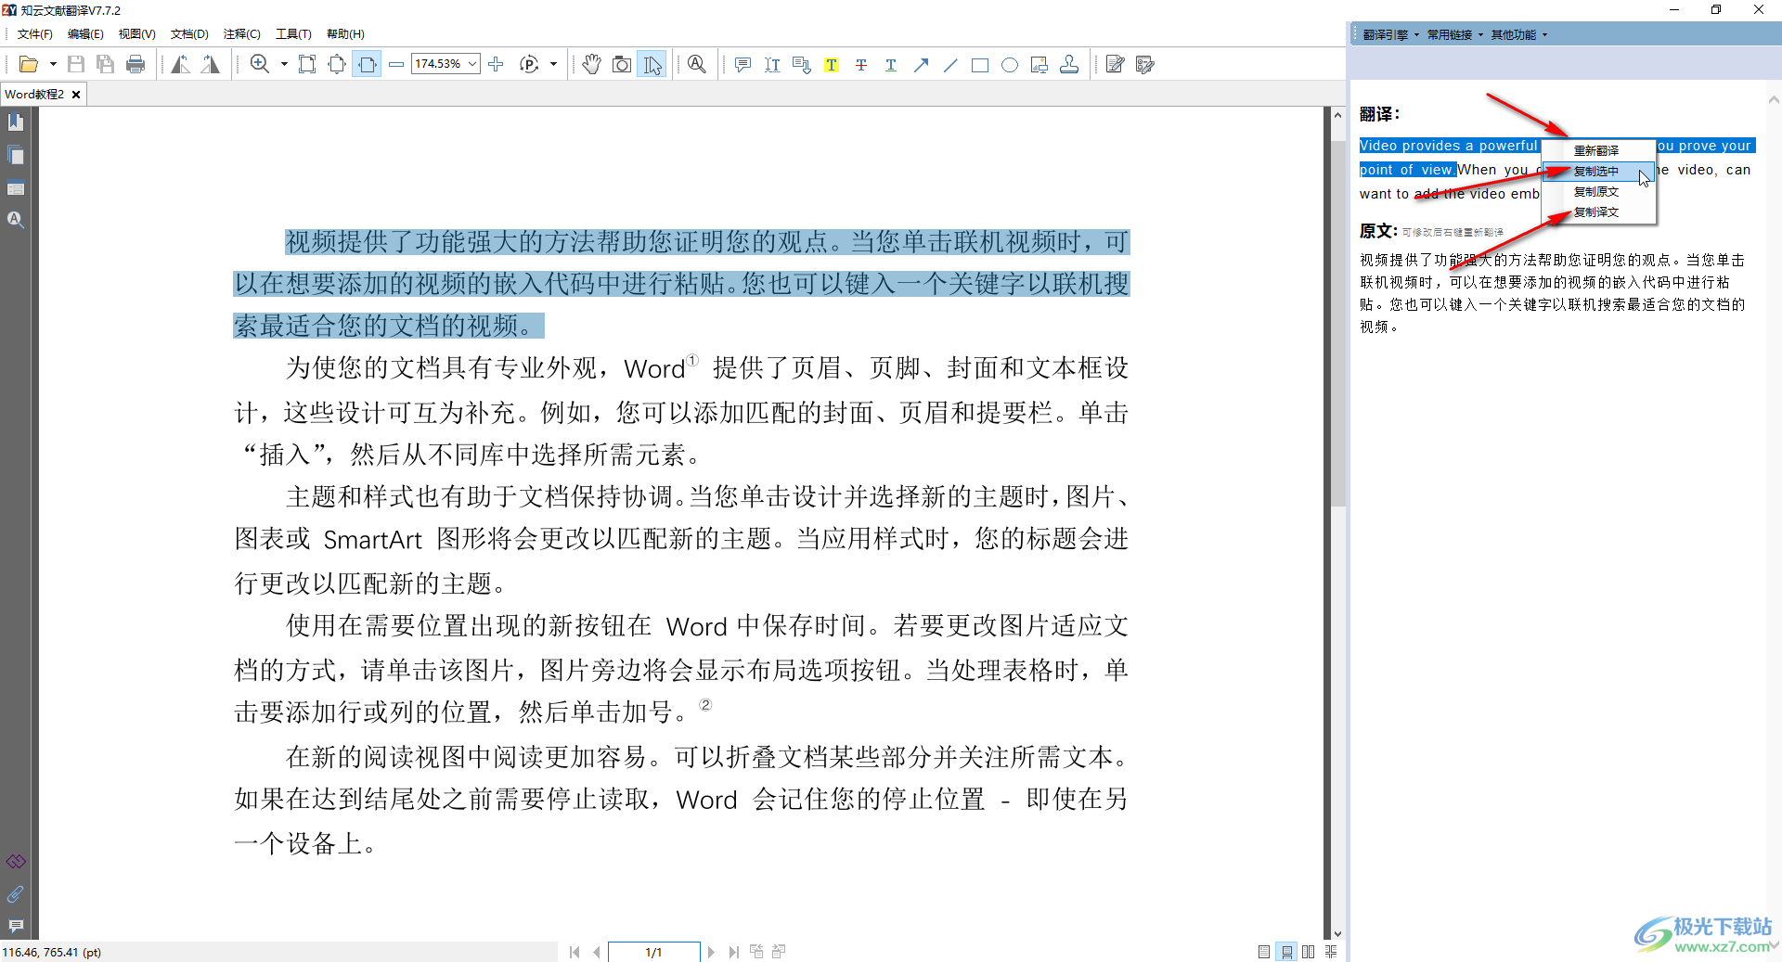Rotate the view clockwise
Image resolution: width=1782 pixels, height=962 pixels.
[211, 65]
